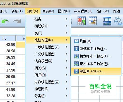Select cell with value 30.09
Viewport: 123px width, 102px height.
coord(8,77)
